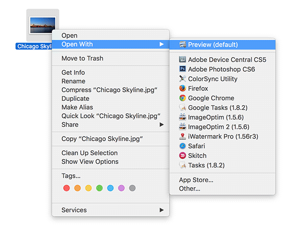Compress "Chicago Skyline.jpg"
This screenshot has width=288, height=231.
click(110, 90)
